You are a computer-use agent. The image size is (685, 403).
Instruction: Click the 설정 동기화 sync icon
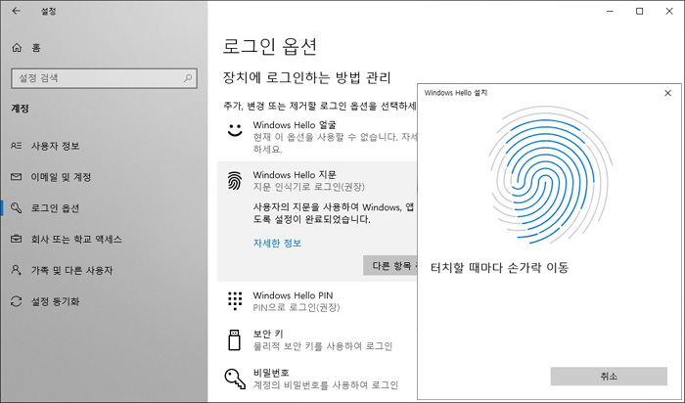coord(16,301)
